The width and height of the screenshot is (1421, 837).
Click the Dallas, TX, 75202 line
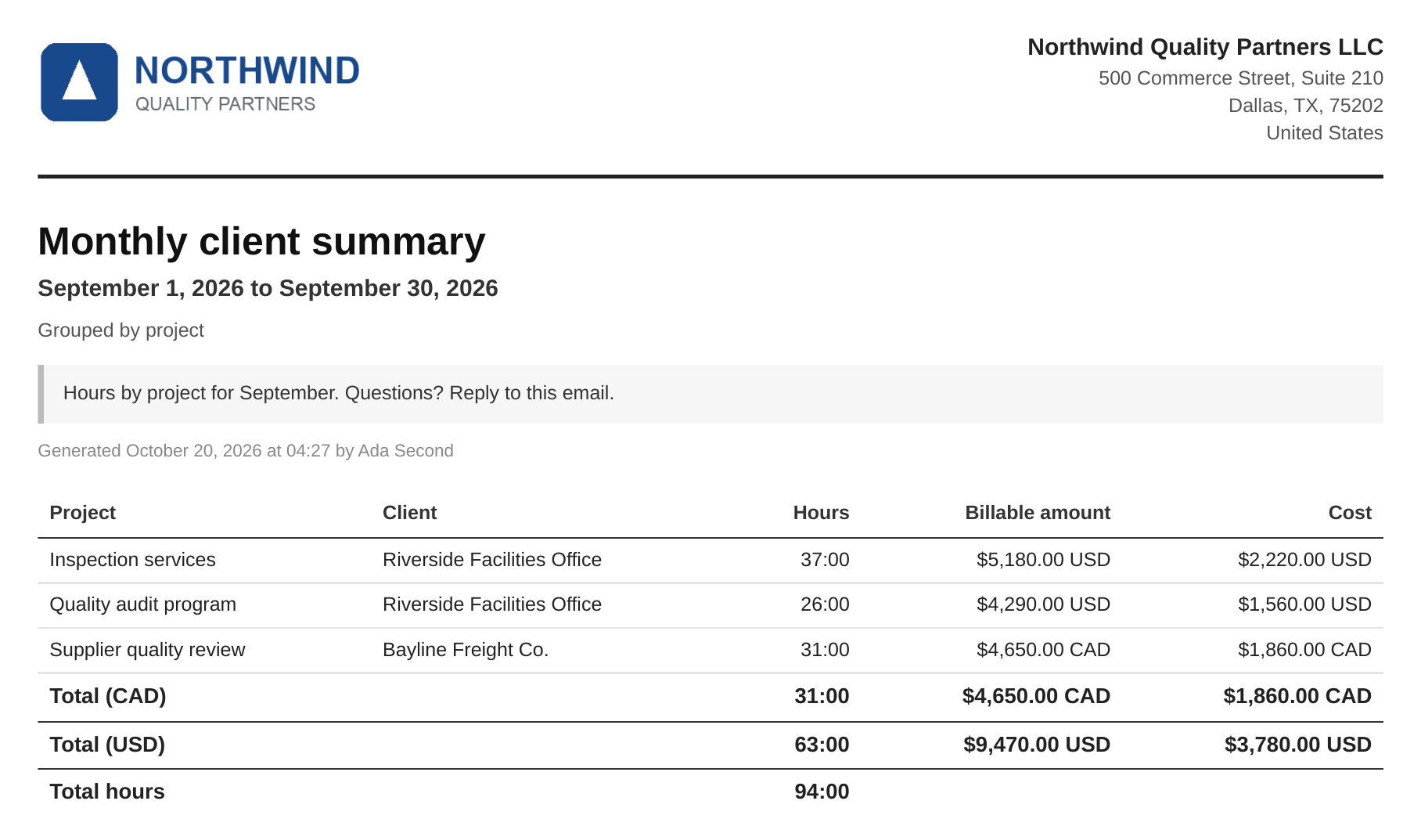(1306, 106)
